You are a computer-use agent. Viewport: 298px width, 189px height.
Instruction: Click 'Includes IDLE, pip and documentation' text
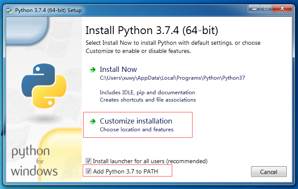(147, 93)
